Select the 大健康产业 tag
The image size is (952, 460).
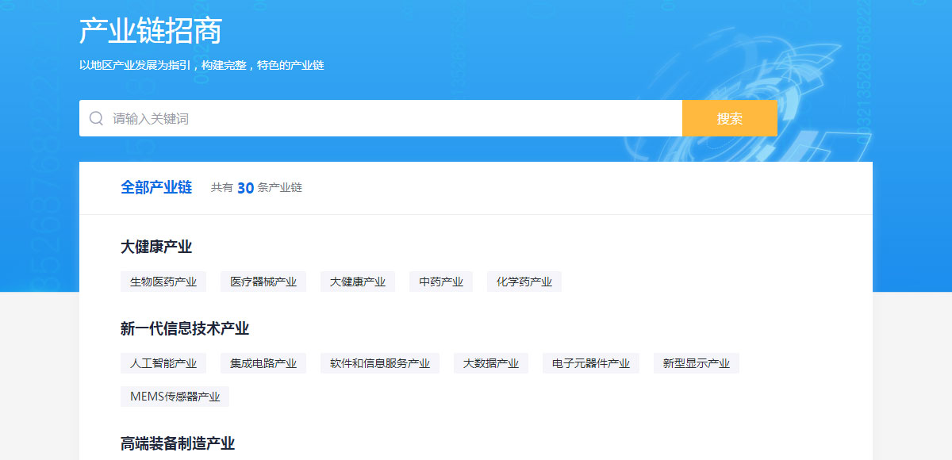358,281
